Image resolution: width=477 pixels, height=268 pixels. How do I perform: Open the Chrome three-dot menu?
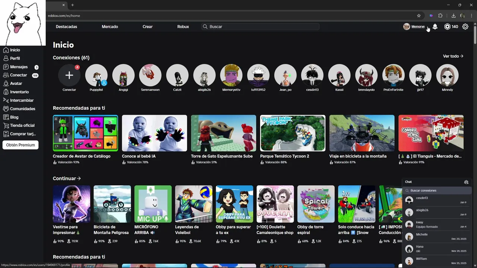[471, 16]
